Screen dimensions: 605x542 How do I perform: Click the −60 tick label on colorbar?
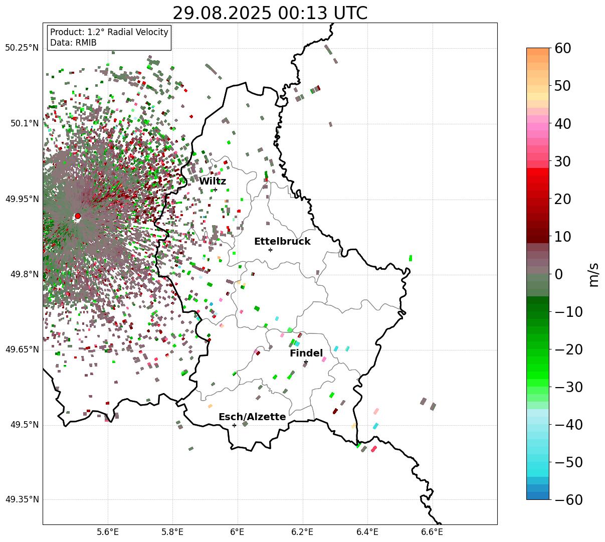click(568, 500)
